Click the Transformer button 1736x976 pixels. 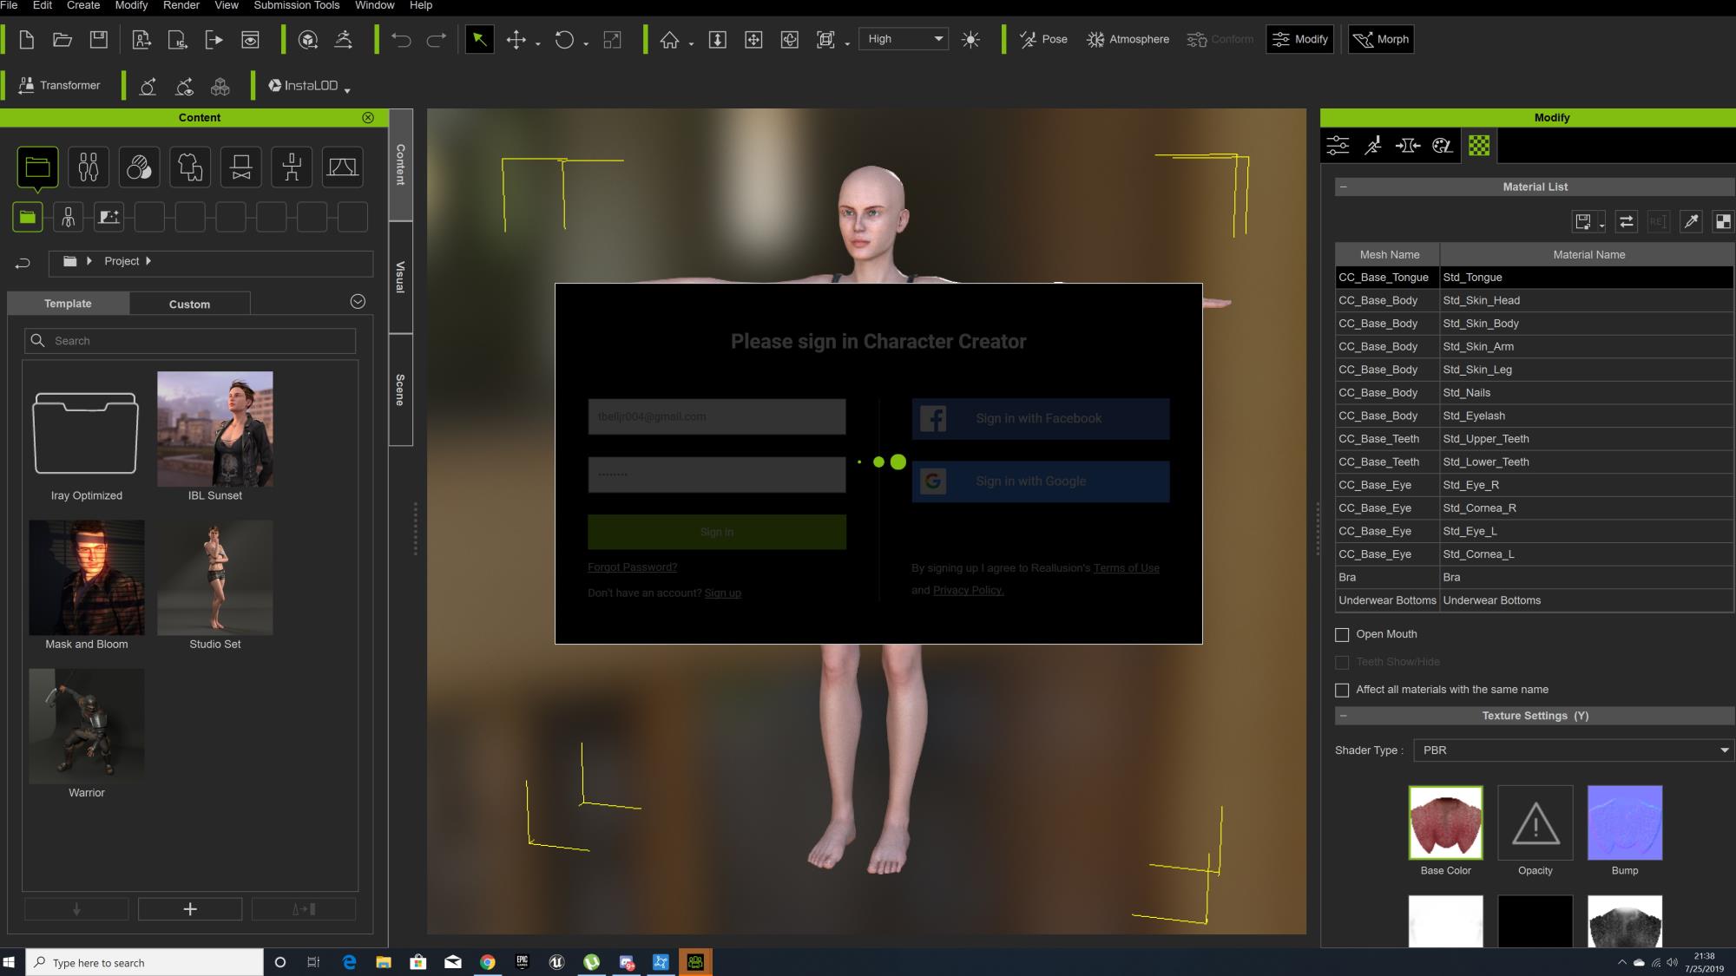click(59, 85)
